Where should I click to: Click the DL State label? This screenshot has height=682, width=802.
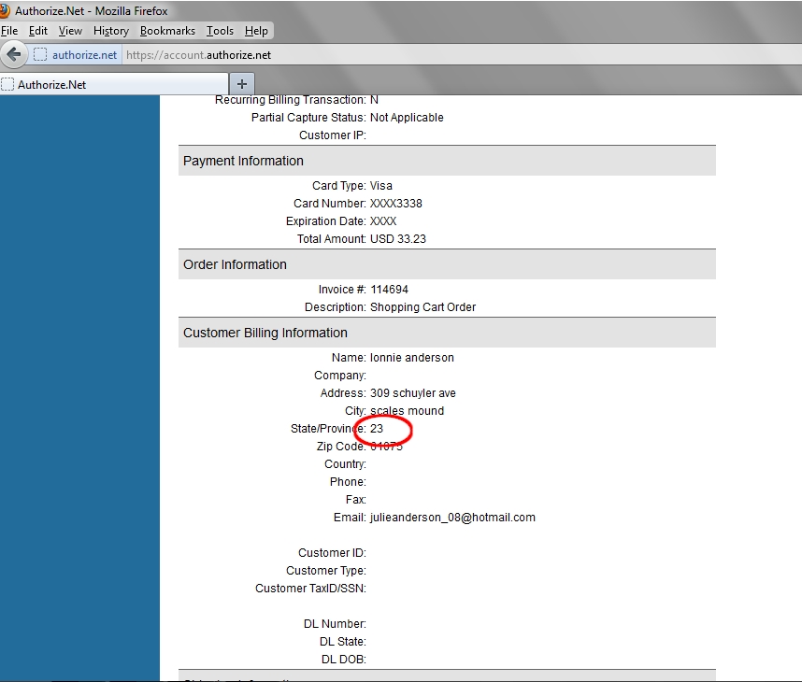343,642
